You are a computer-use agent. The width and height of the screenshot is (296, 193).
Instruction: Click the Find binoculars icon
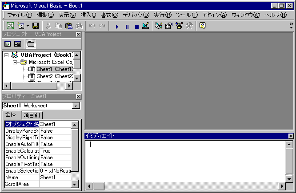[79, 26]
